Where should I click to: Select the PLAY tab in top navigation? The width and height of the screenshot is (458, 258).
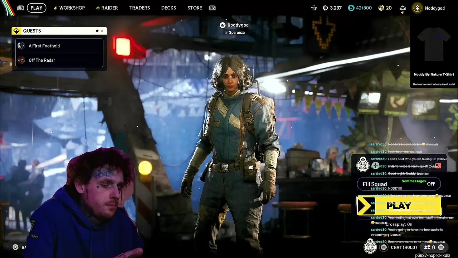coord(36,8)
